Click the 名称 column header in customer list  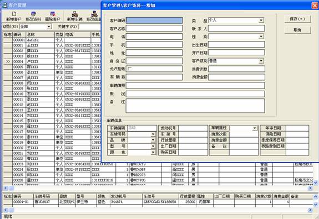point(40,35)
